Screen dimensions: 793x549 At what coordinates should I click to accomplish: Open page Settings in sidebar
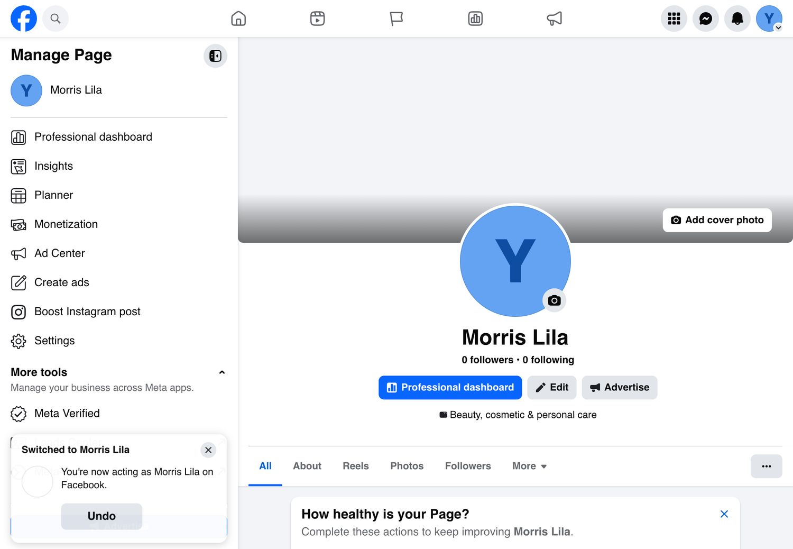119,341
